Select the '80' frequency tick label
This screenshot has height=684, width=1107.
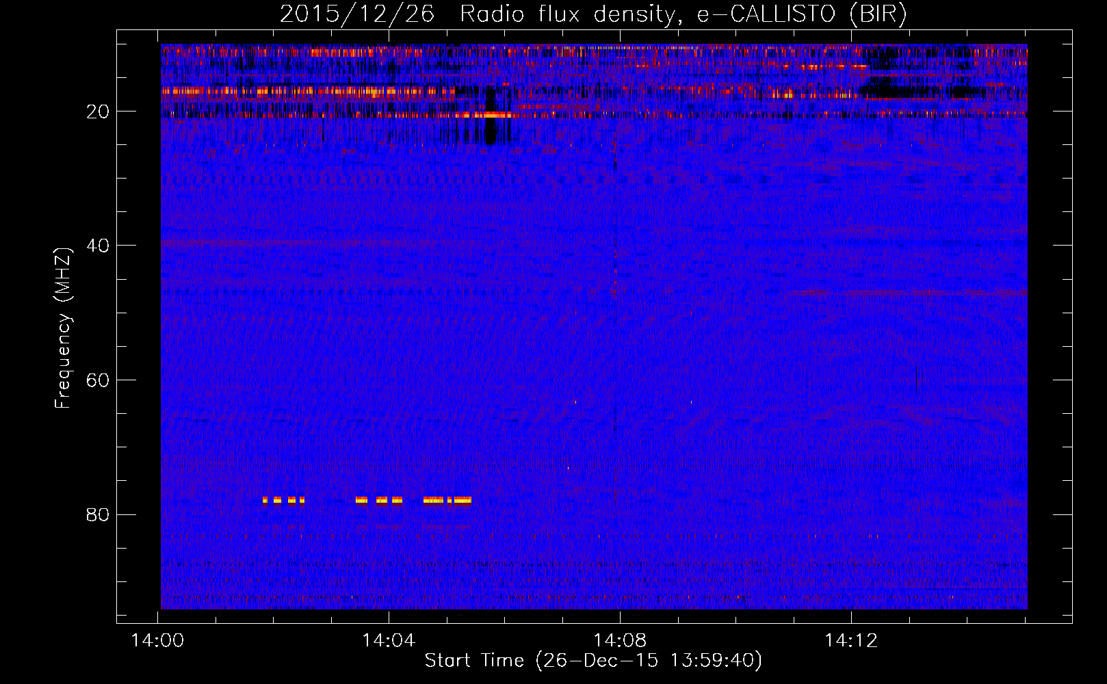point(98,515)
